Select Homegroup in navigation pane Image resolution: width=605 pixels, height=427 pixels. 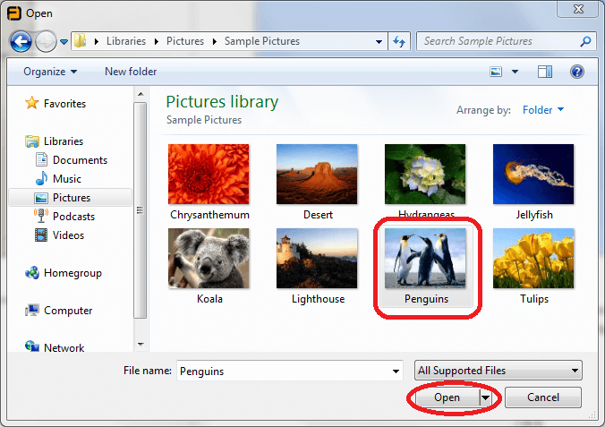click(72, 273)
